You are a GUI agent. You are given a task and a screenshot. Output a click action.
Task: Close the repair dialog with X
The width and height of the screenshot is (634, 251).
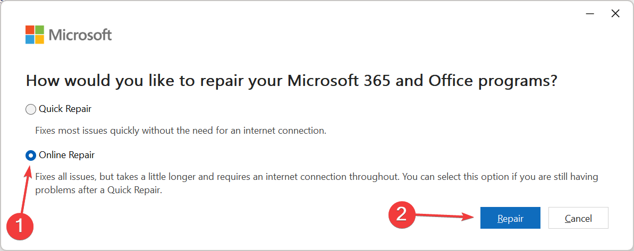[615, 14]
